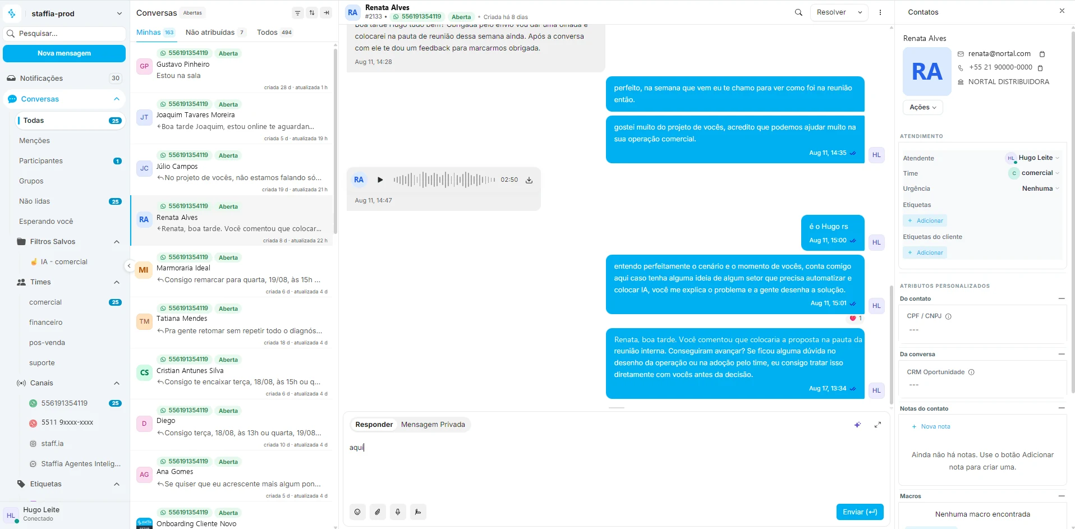This screenshot has height=529, width=1075.
Task: Change Atendente Hugo Leite dropdown
Action: [1032, 158]
